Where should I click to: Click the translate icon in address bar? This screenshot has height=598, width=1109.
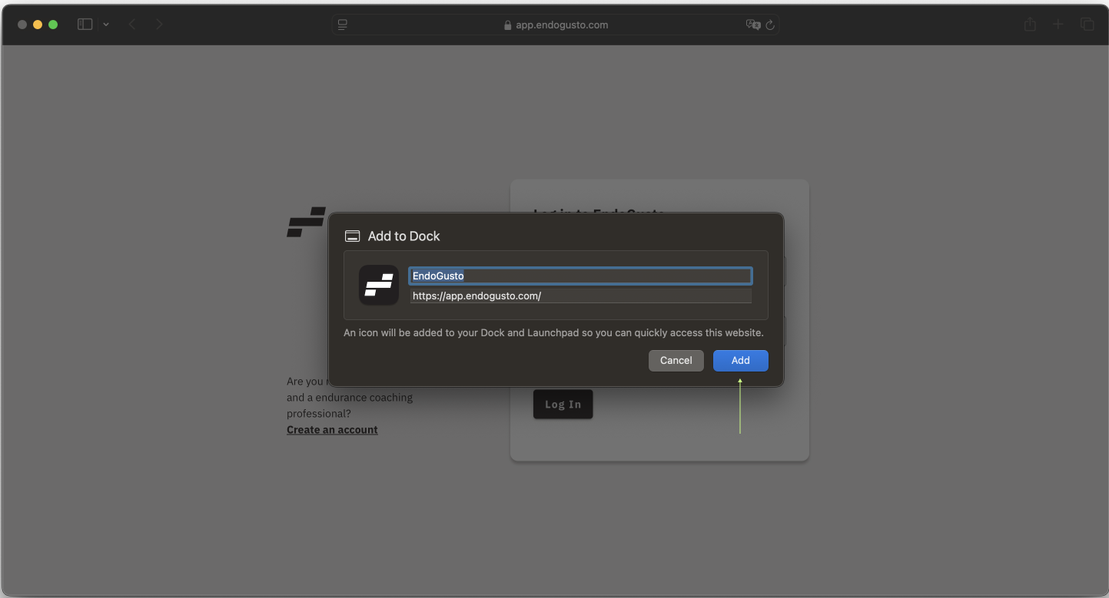(x=753, y=25)
